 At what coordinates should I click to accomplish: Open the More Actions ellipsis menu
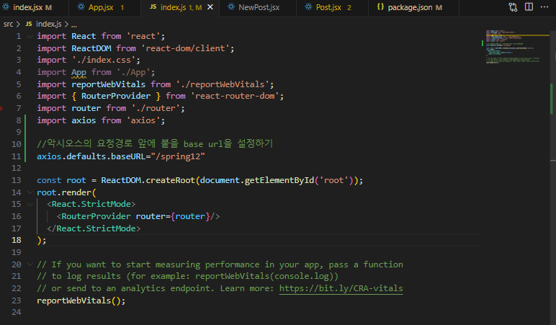544,7
